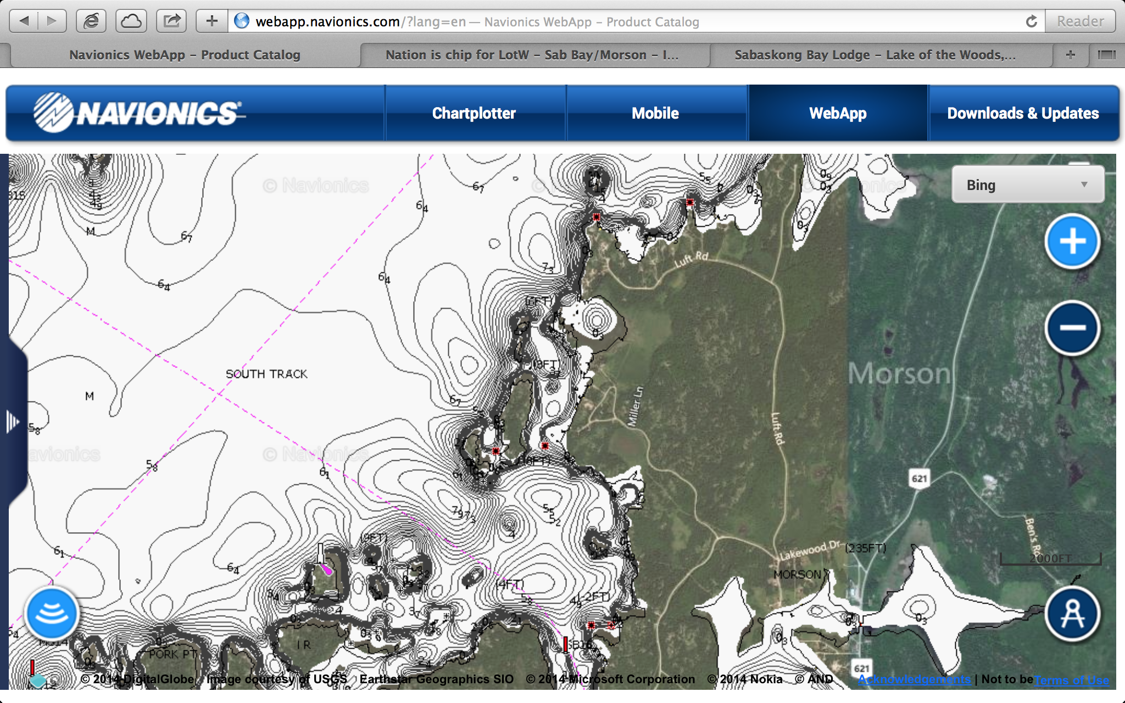Screen dimensions: 1125x703
Task: Reload the page with the refresh icon
Action: tap(1031, 21)
